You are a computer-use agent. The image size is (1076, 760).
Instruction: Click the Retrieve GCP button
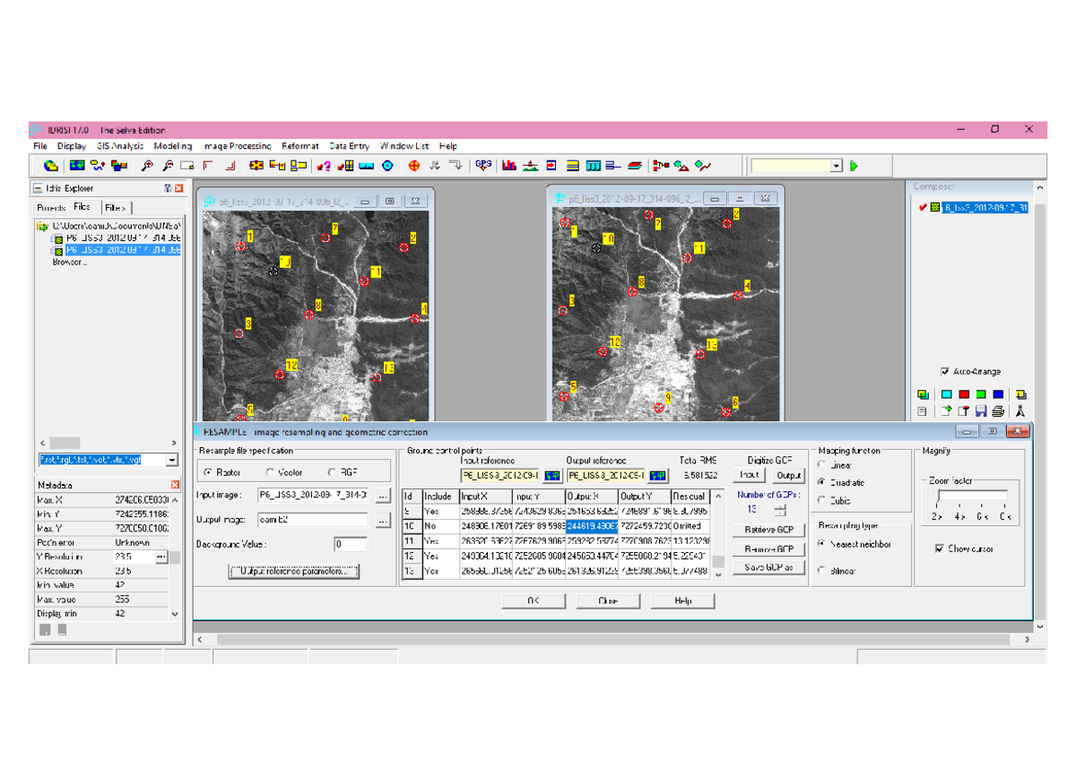(769, 531)
